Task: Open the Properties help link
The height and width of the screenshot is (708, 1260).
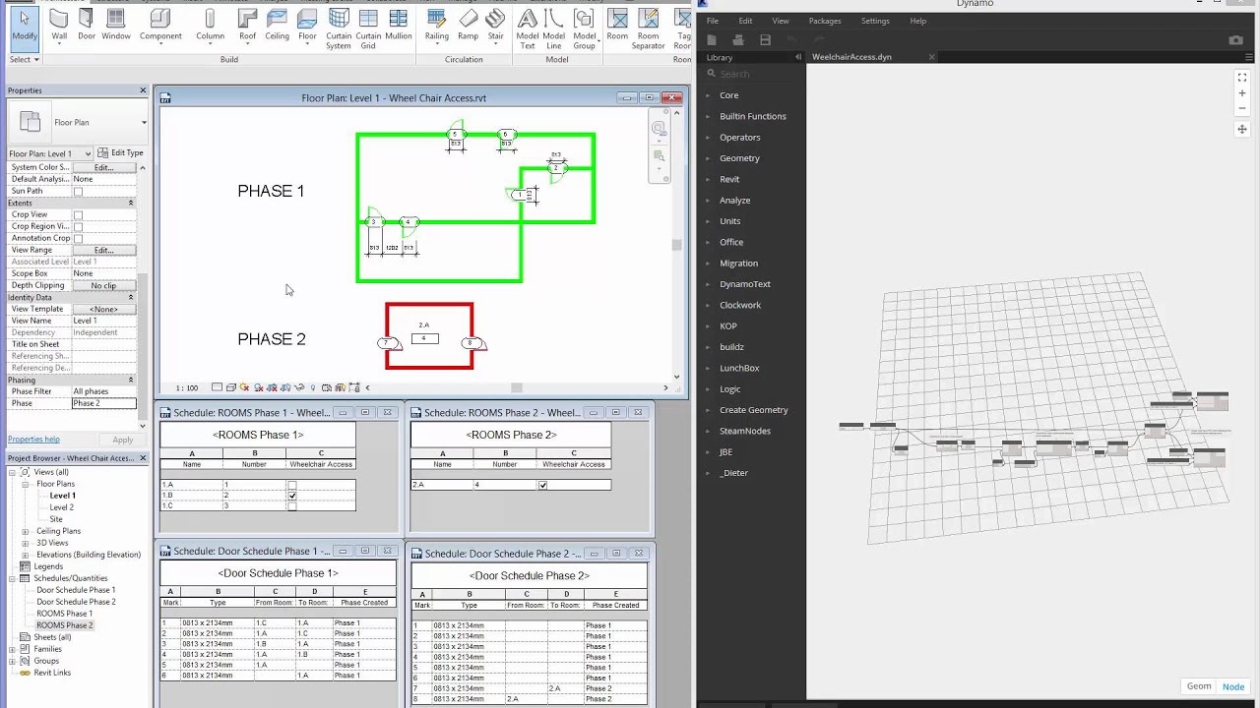Action: [33, 440]
